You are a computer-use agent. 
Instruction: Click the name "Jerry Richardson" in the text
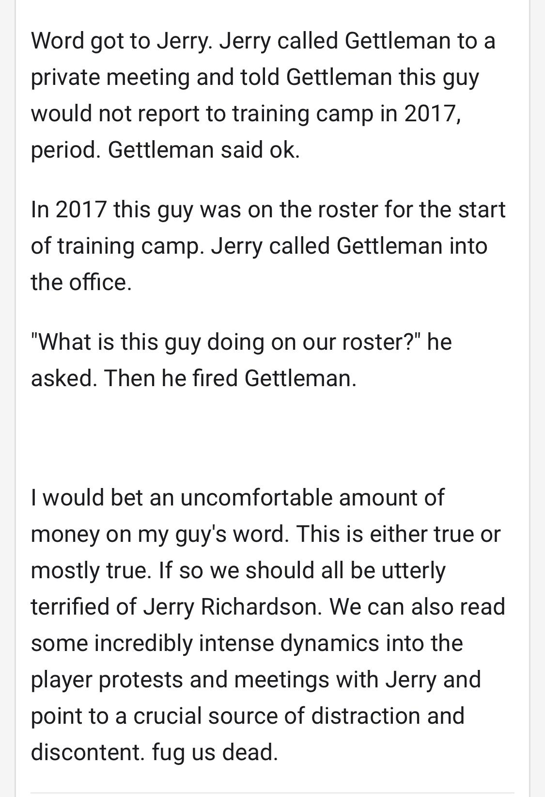233,607
